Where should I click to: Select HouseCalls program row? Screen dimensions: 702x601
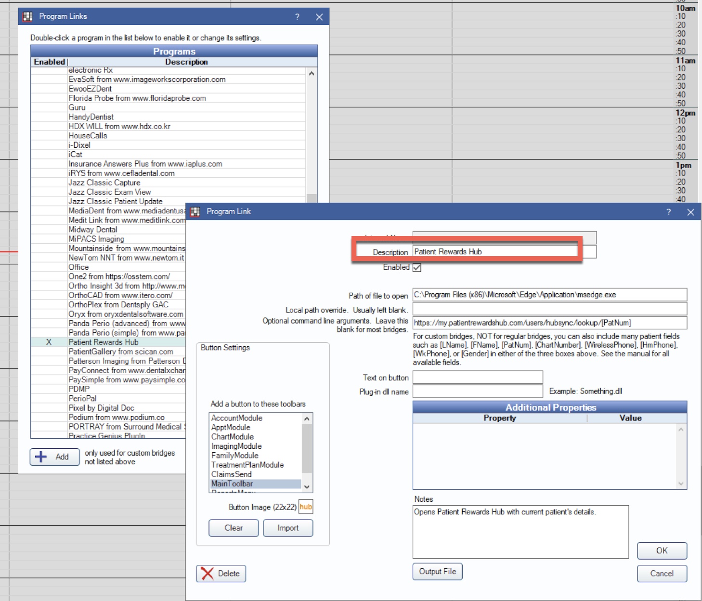coord(168,136)
